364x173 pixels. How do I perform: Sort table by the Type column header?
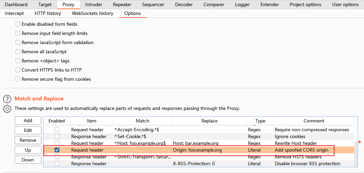260,121
